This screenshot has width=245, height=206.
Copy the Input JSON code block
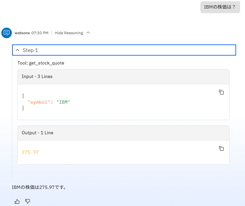[221, 92]
